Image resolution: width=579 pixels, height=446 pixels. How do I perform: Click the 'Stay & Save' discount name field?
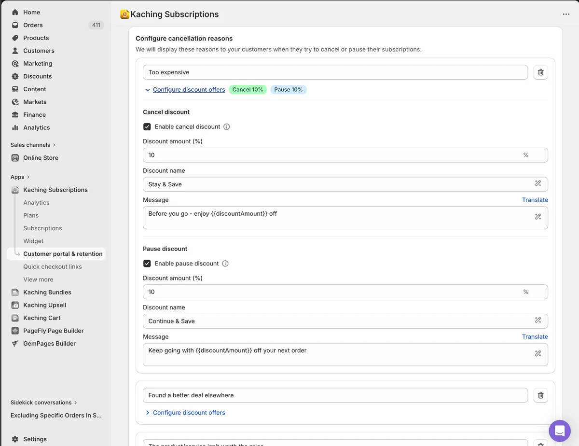click(x=345, y=184)
